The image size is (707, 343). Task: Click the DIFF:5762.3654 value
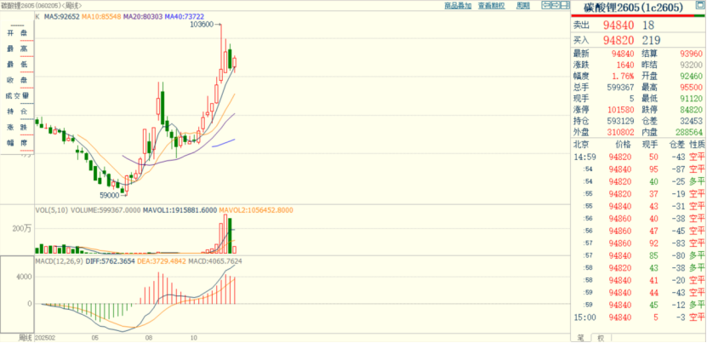109,261
